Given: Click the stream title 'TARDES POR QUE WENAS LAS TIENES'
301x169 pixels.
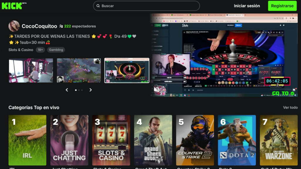Looking at the screenshot, I should (52, 36).
